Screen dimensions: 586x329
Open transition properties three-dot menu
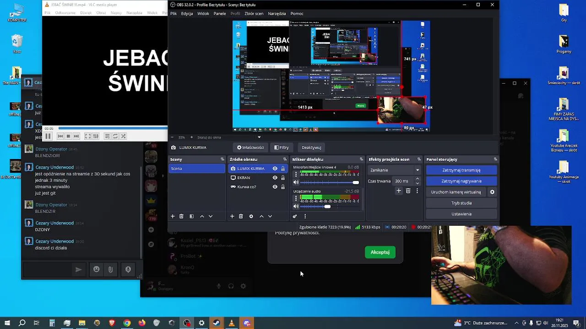(417, 191)
